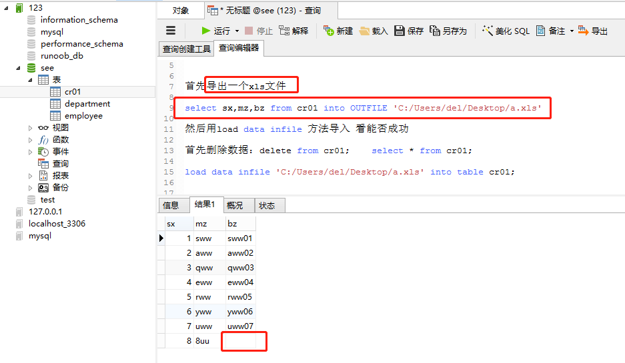Screen dimensions: 625x363
Task: Collapse the 123 connection node
Action: click(7, 8)
